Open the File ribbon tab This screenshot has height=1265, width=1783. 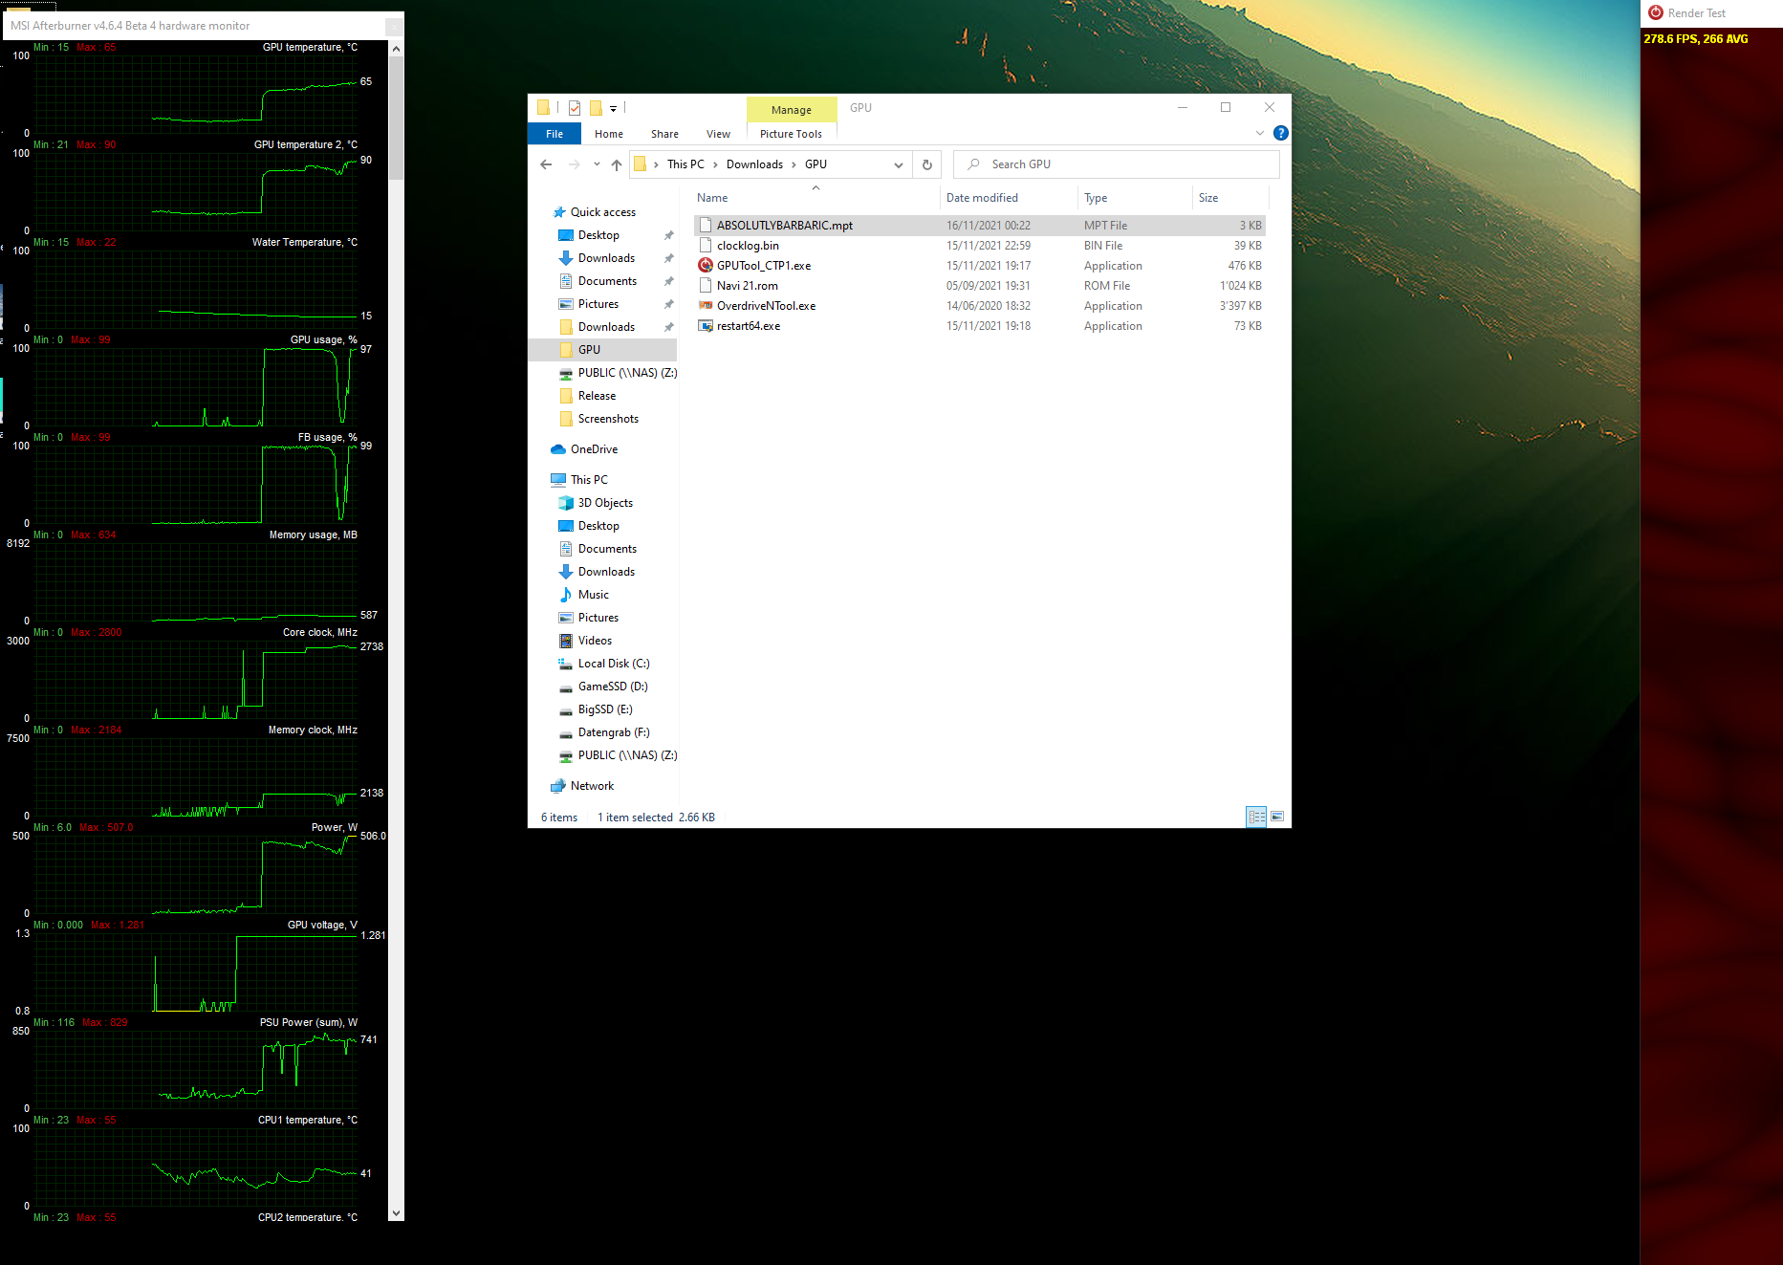(x=554, y=134)
